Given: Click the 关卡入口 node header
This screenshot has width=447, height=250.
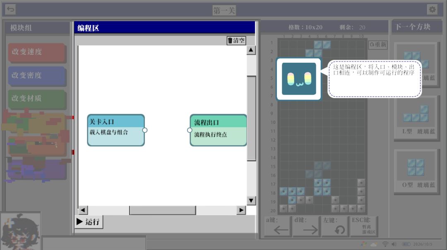Looking at the screenshot, I should click(x=116, y=121).
